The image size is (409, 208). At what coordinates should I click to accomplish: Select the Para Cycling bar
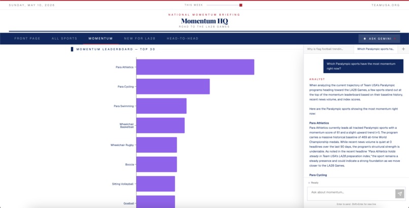point(173,87)
